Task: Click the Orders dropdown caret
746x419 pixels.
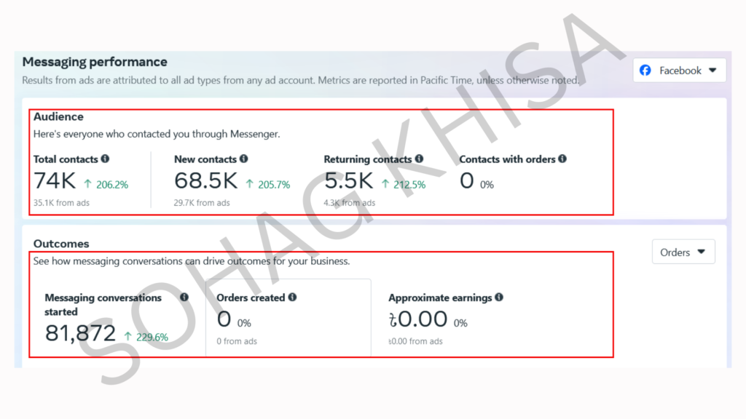Action: 702,252
